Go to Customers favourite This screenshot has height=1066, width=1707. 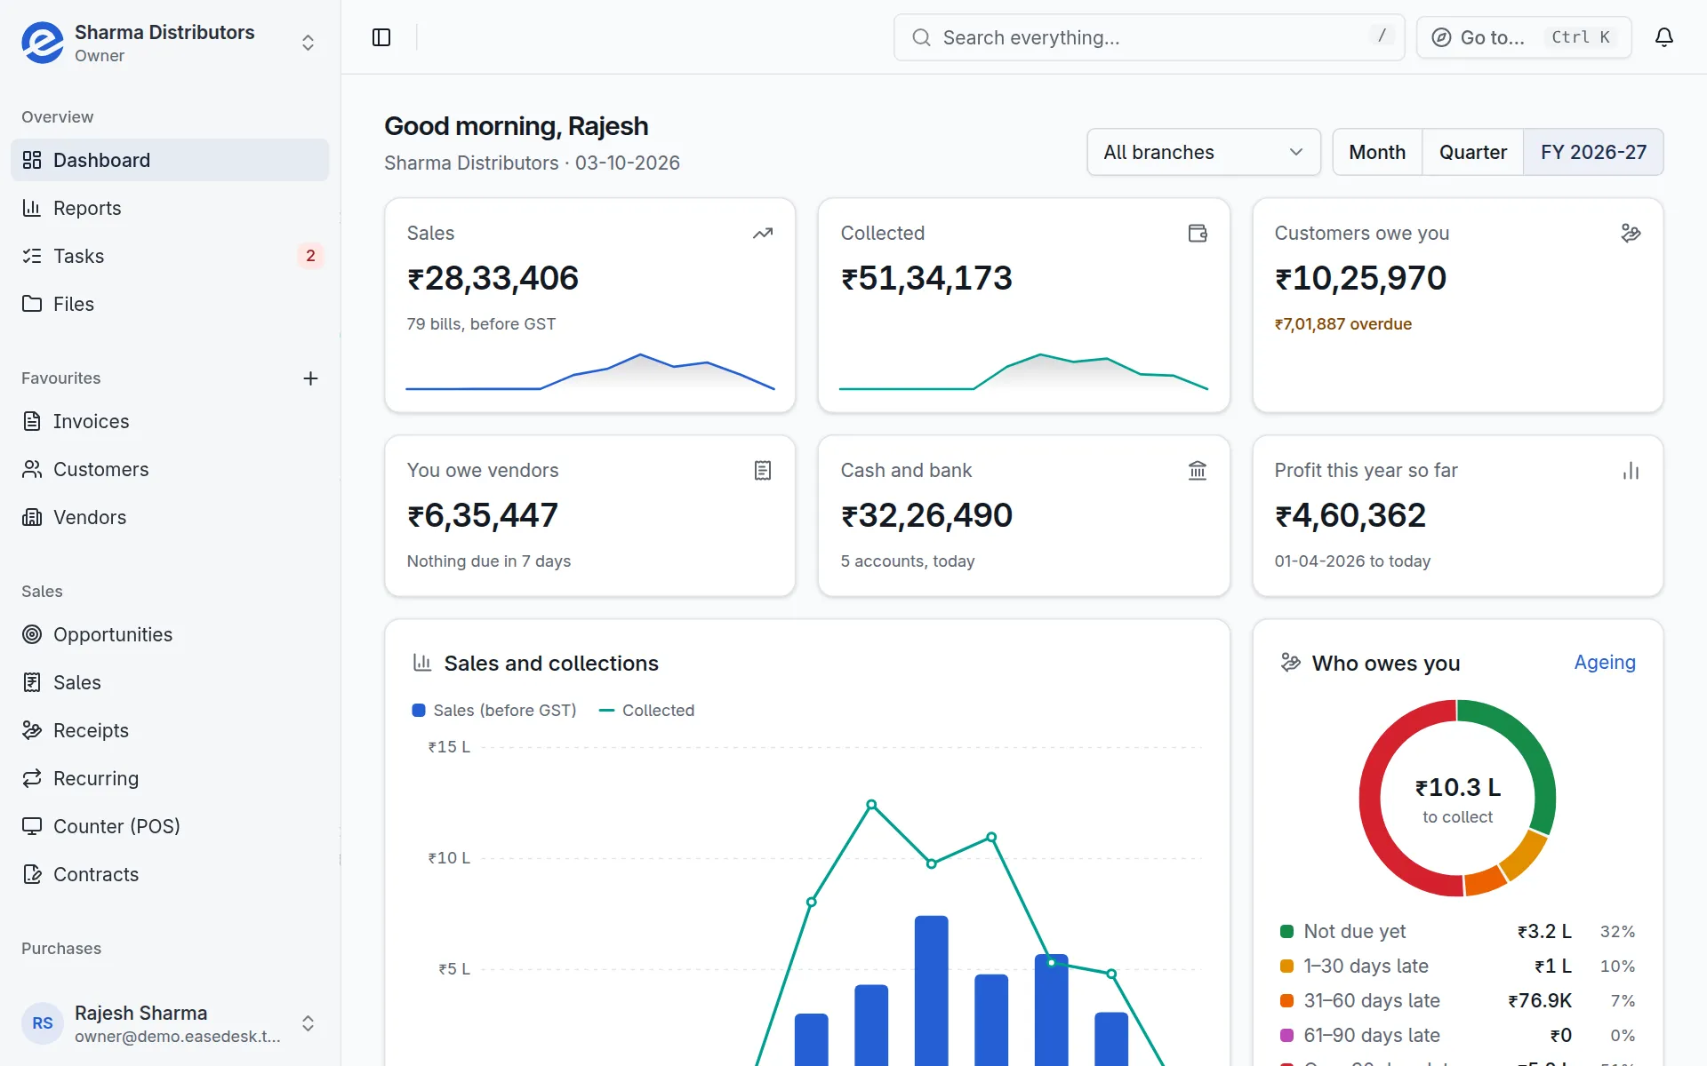[170, 469]
